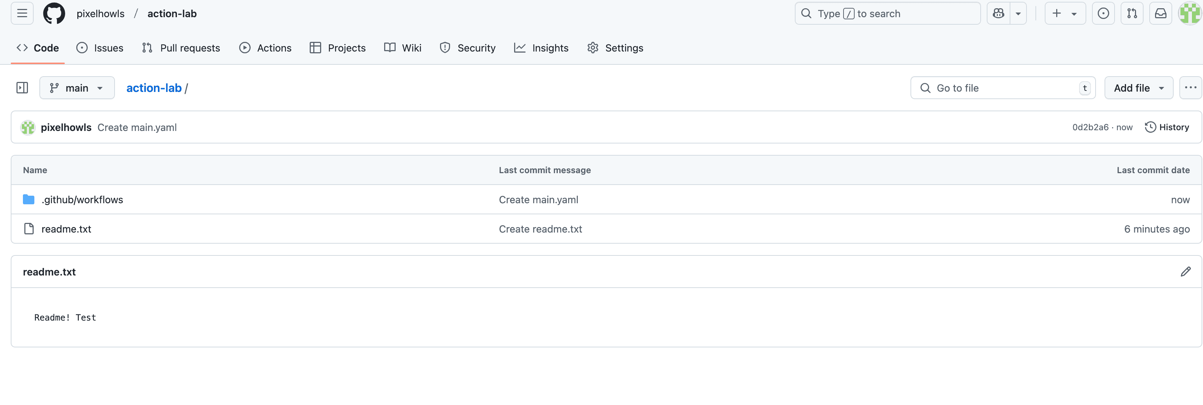The width and height of the screenshot is (1203, 405).
Task: Open the user profile avatar menu
Action: tap(1190, 14)
